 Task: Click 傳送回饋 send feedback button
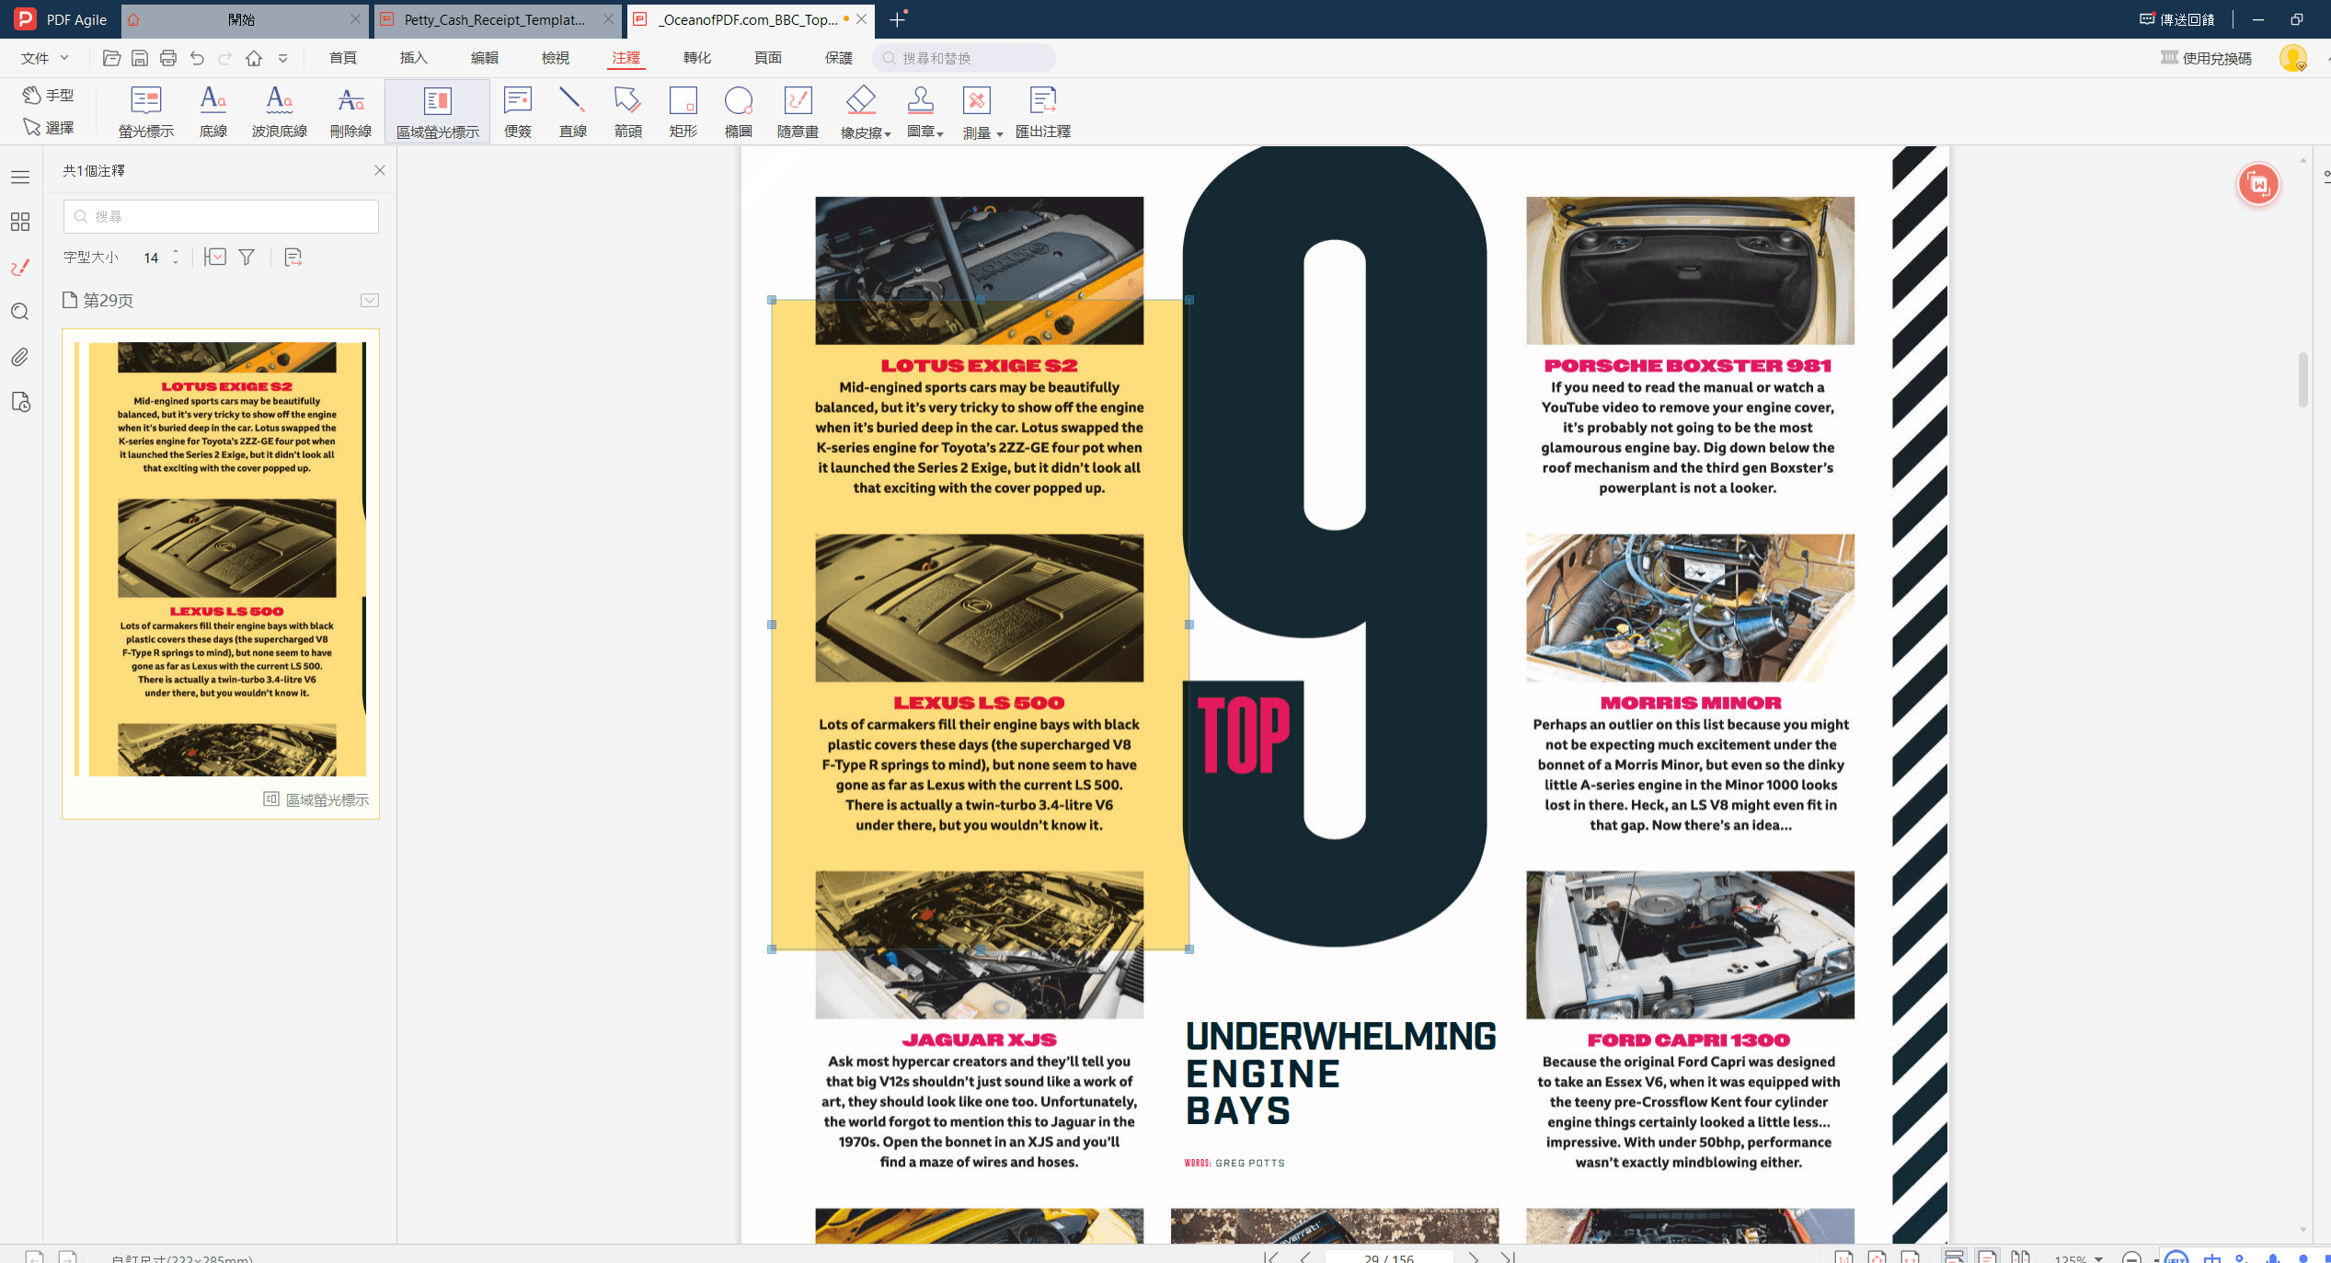[x=2176, y=19]
